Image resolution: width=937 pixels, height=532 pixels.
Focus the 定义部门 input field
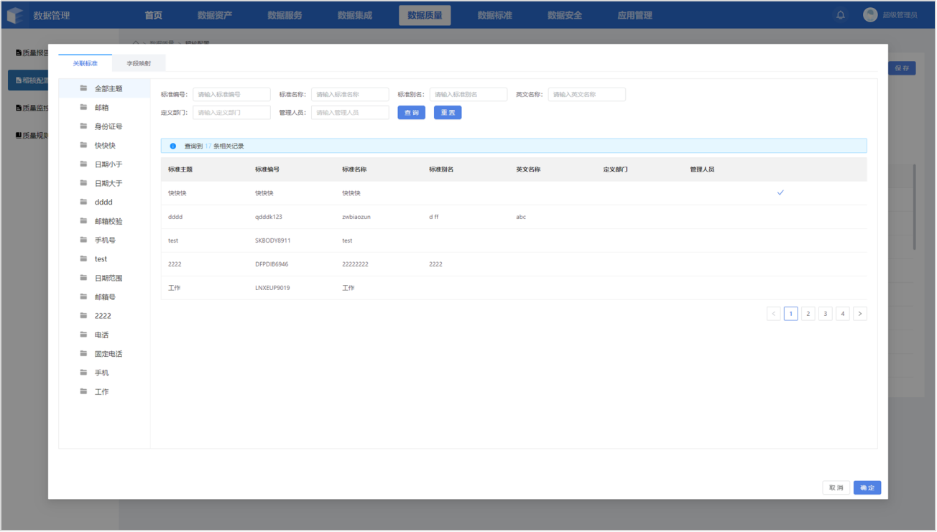pos(232,113)
